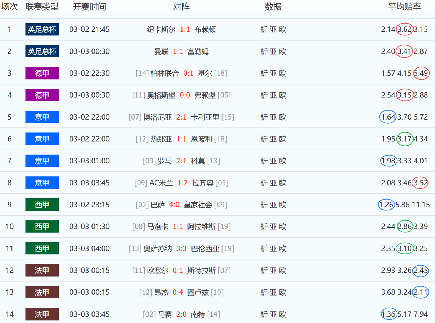Click the odds value 11.15
The image size is (435, 323).
tap(421, 205)
